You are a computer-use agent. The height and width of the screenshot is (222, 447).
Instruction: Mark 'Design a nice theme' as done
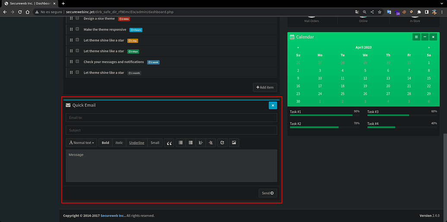(x=77, y=18)
